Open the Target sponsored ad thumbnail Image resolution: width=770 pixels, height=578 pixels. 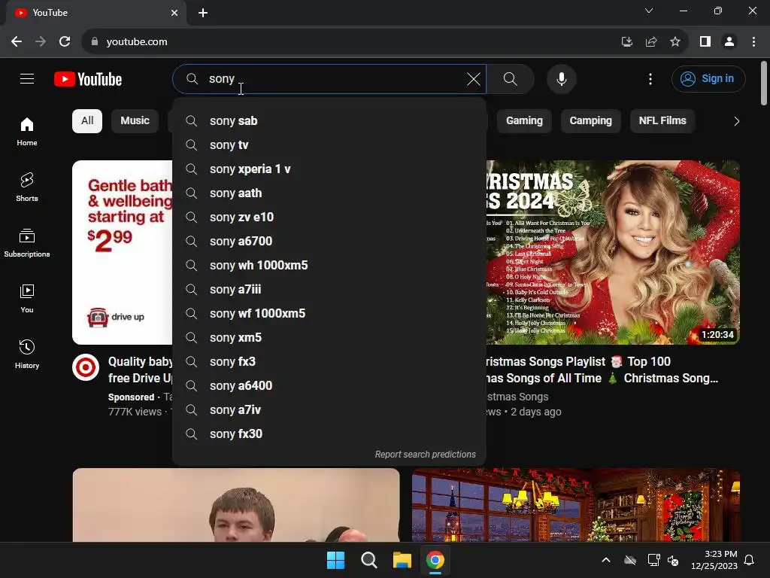tap(123, 252)
